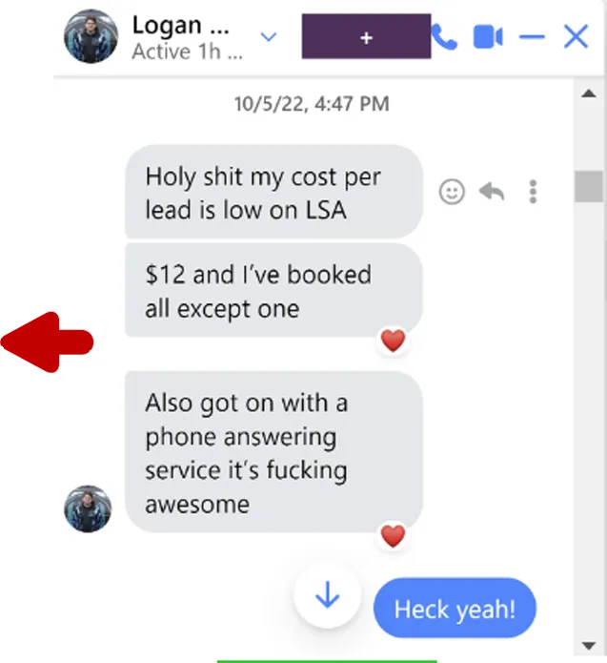The image size is (607, 663).
Task: Click heart reaction on "$12 and I've booked" message
Action: pos(393,341)
